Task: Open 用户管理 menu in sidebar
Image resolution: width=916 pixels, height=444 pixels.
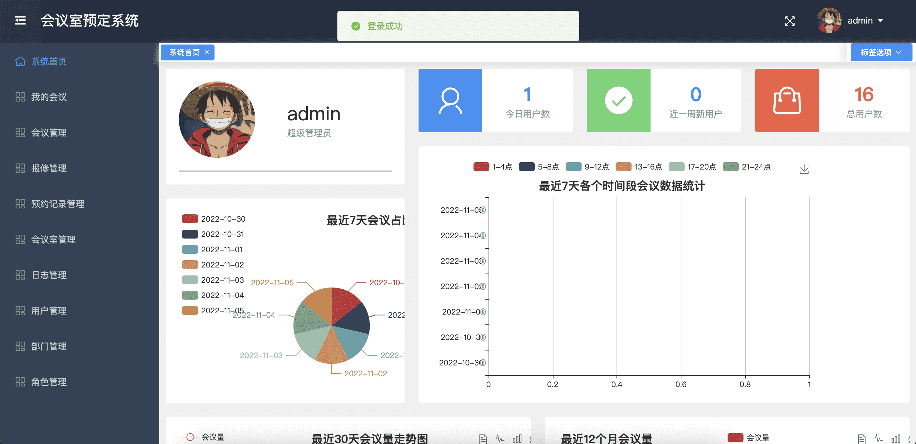Action: click(x=49, y=310)
